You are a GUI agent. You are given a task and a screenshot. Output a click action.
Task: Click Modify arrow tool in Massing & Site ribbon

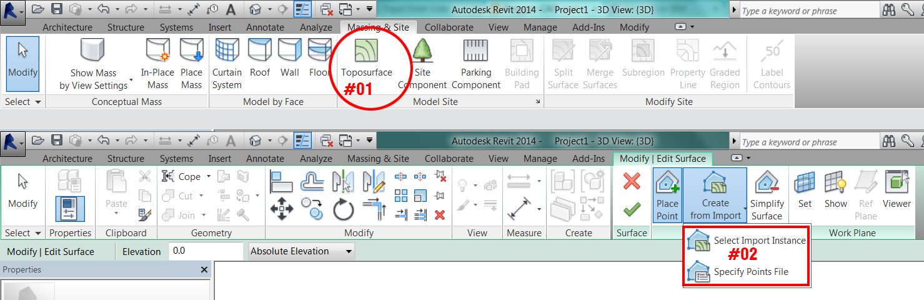22,62
